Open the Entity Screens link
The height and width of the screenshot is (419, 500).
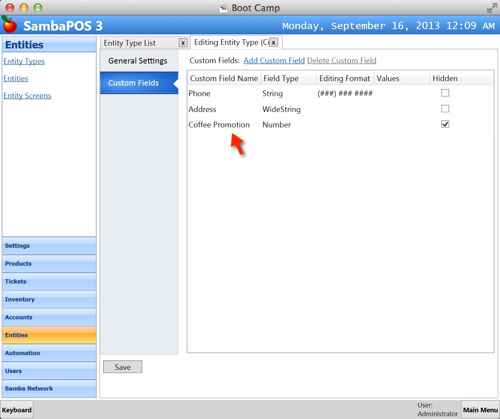coord(27,96)
